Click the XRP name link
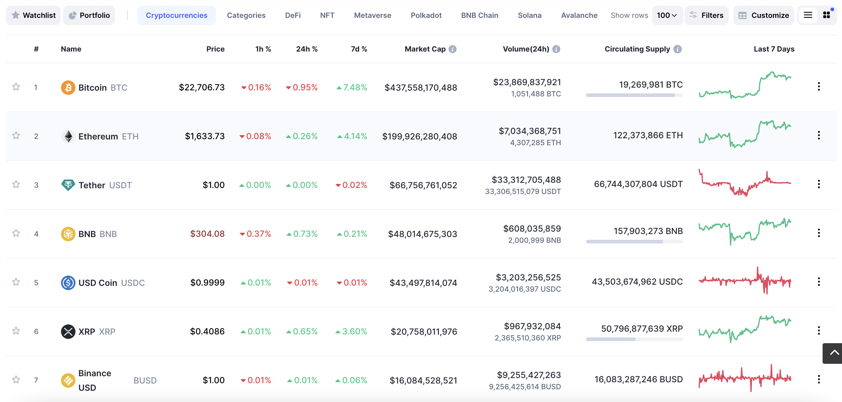Screen dimensions: 842x402 pos(97,332)
